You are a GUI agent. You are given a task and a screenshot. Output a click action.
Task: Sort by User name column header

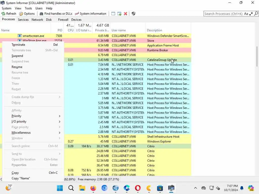click(128, 30)
